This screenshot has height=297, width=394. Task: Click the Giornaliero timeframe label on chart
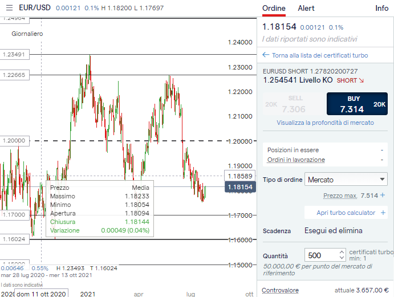[x=27, y=34]
